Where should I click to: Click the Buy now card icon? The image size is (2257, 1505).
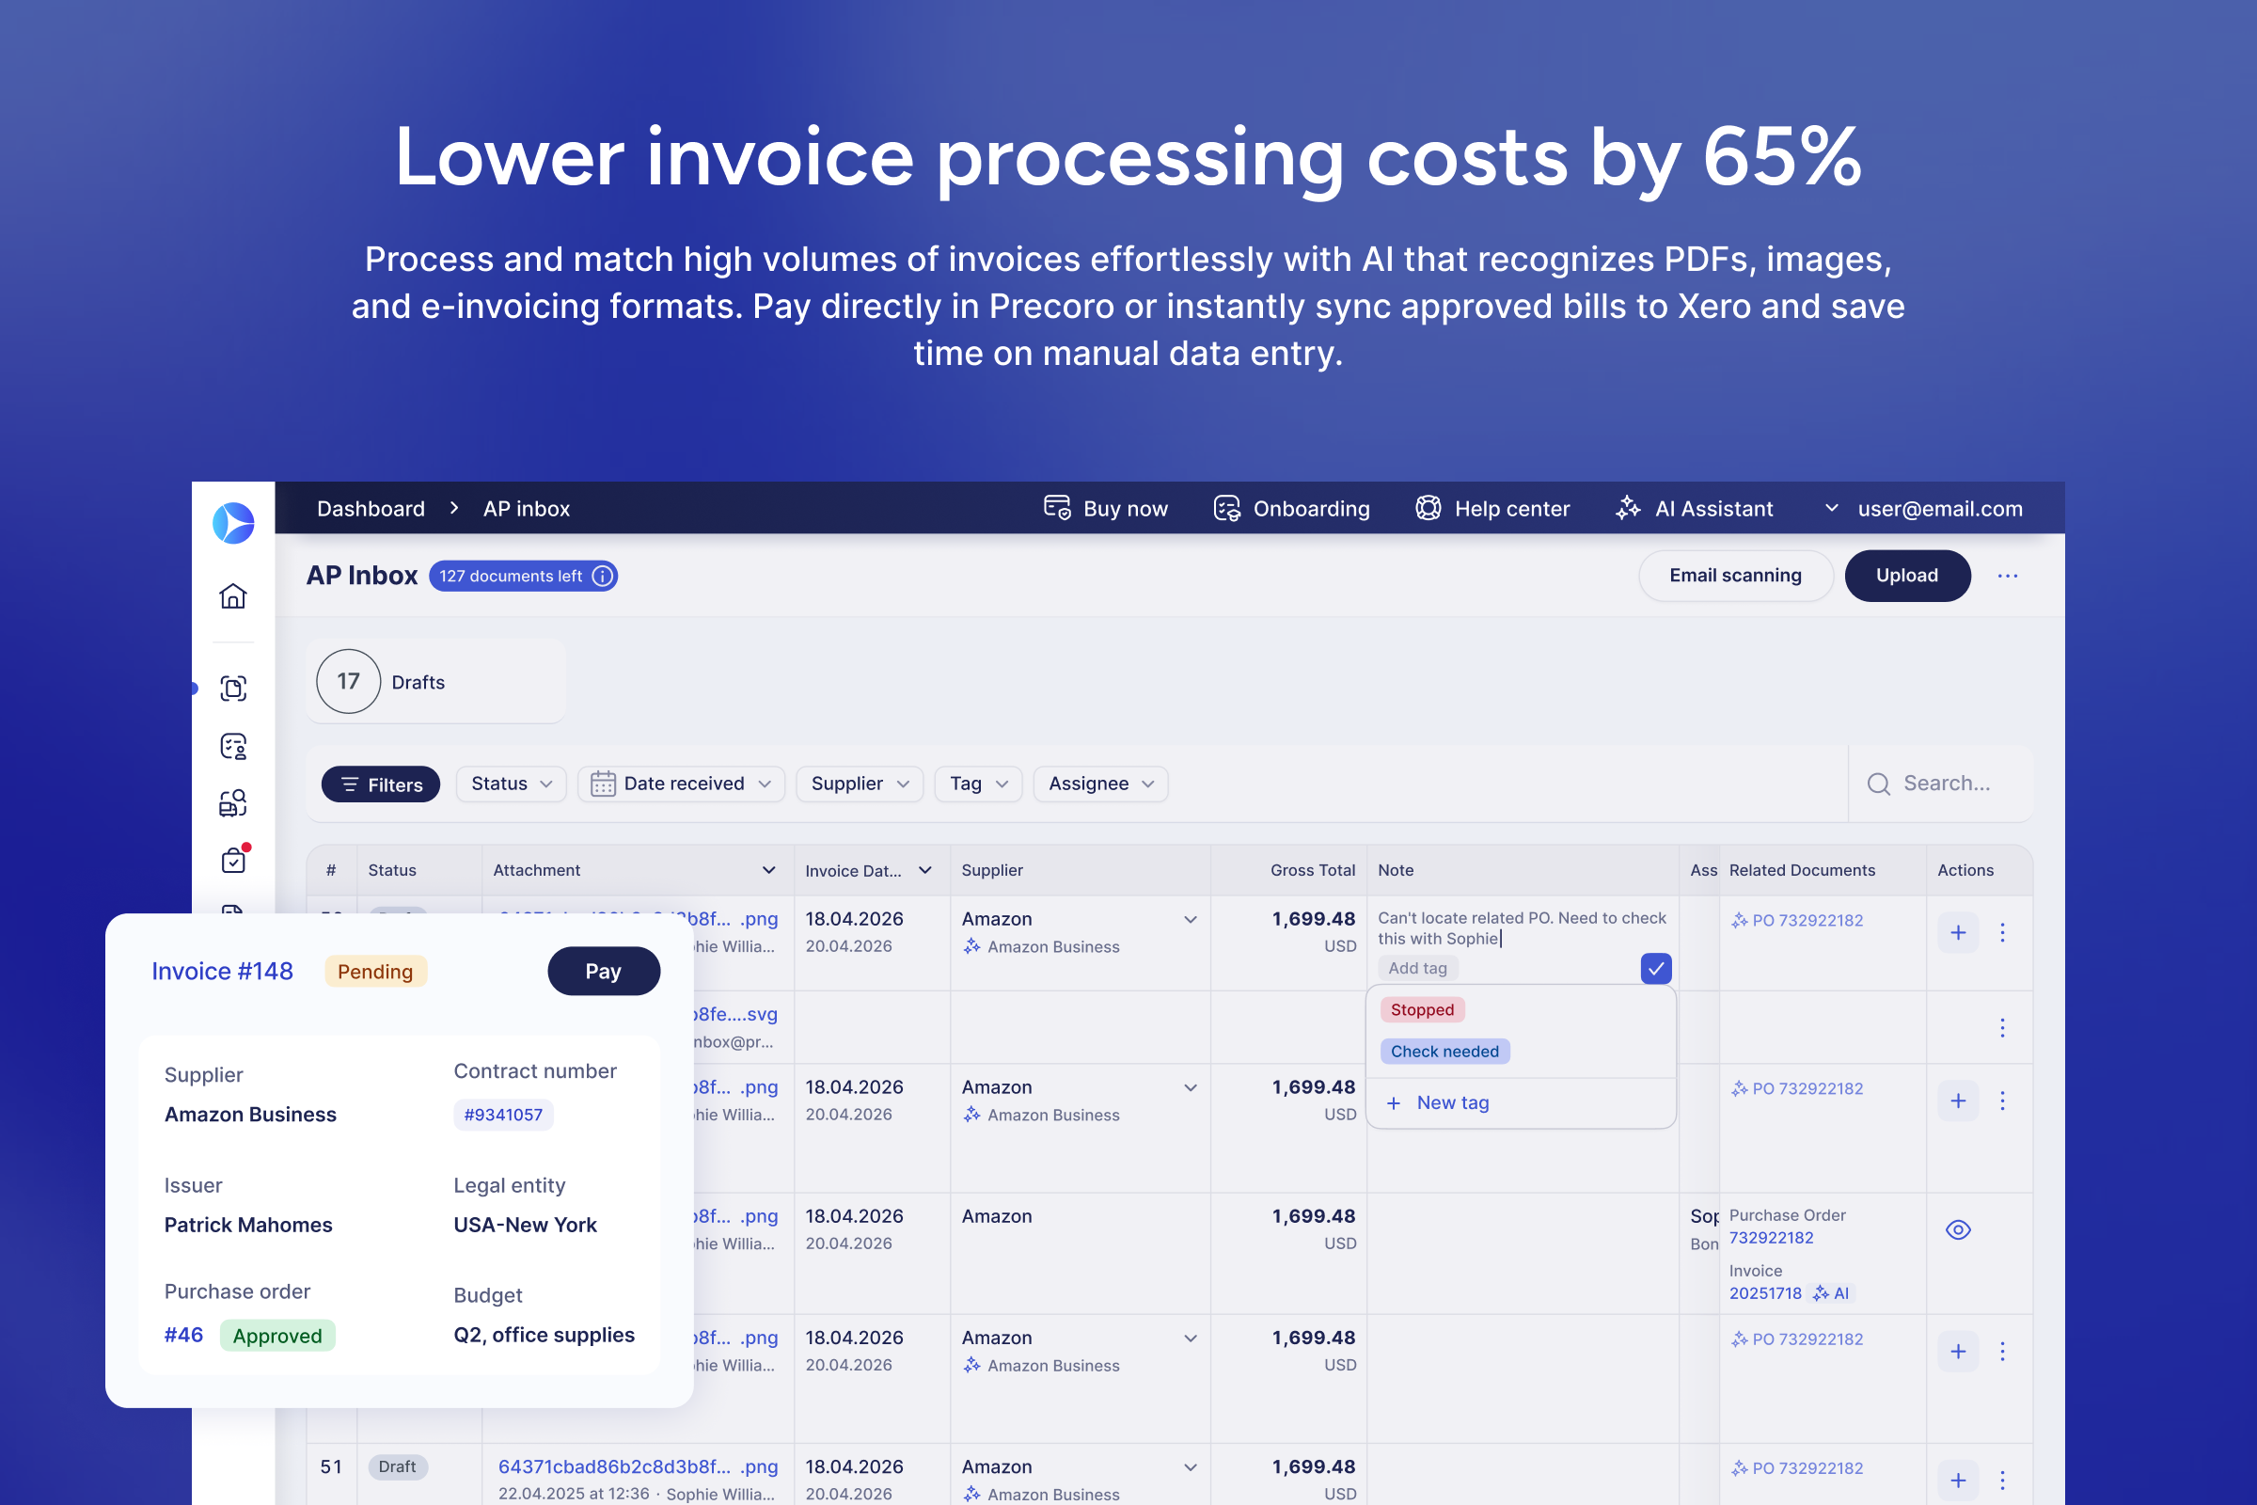coord(1056,508)
